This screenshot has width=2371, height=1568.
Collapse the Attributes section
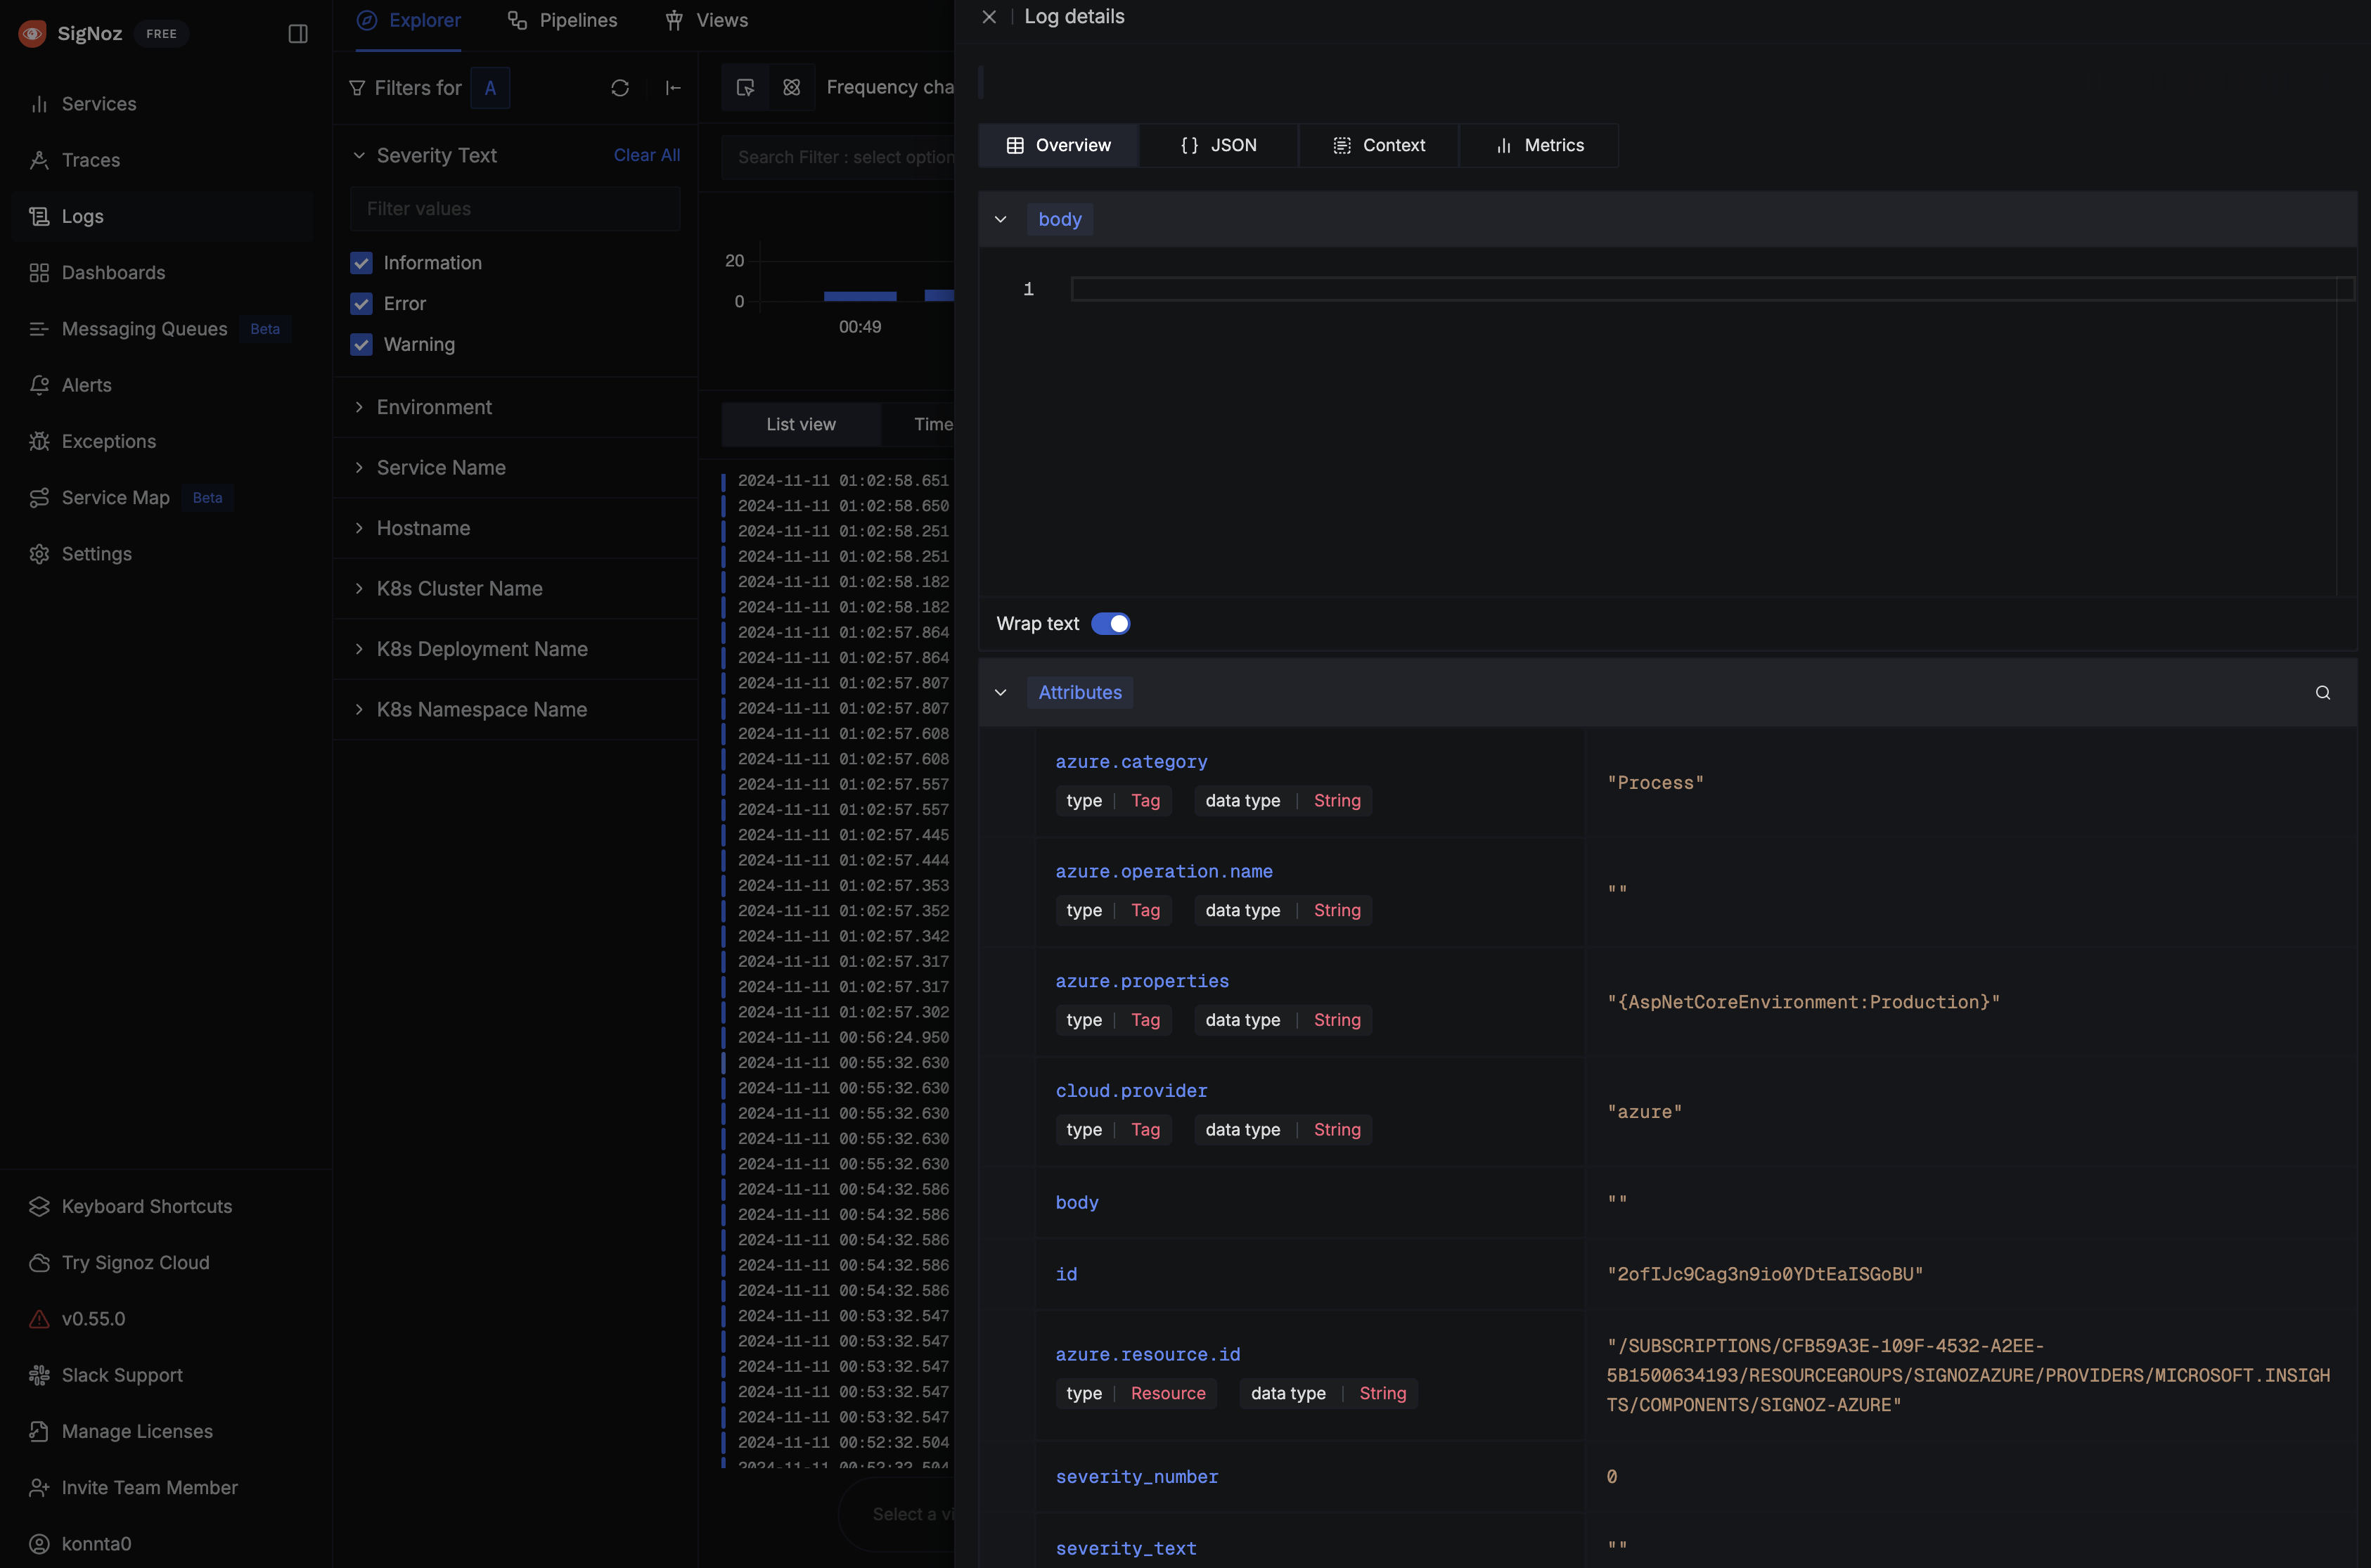(x=1000, y=693)
